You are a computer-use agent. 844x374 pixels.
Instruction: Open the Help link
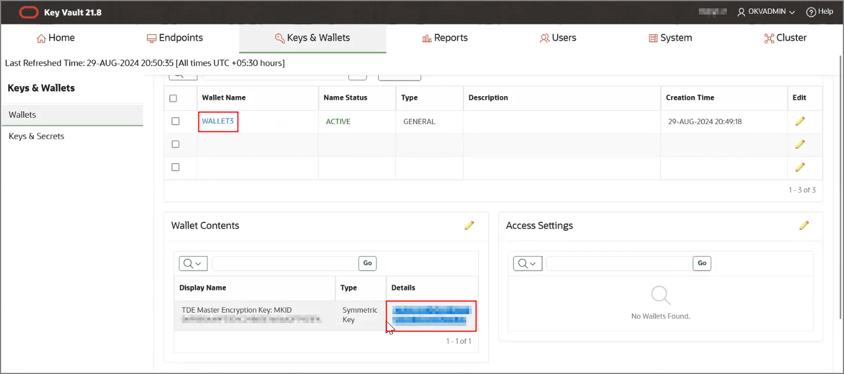826,11
